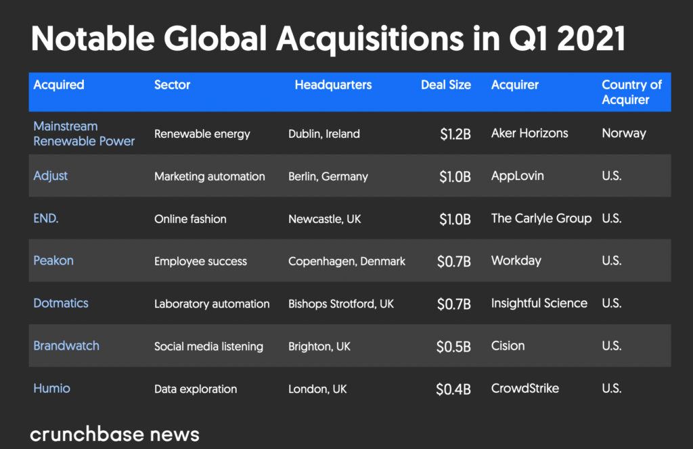Image resolution: width=693 pixels, height=449 pixels.
Task: Select the $0.7B value in Peakon row
Action: click(454, 262)
